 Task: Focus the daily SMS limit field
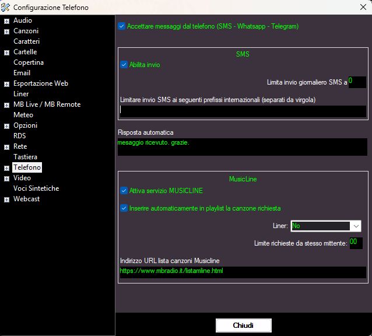click(356, 82)
